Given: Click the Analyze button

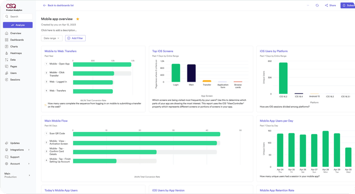Looking at the screenshot, I should pos(18,25).
